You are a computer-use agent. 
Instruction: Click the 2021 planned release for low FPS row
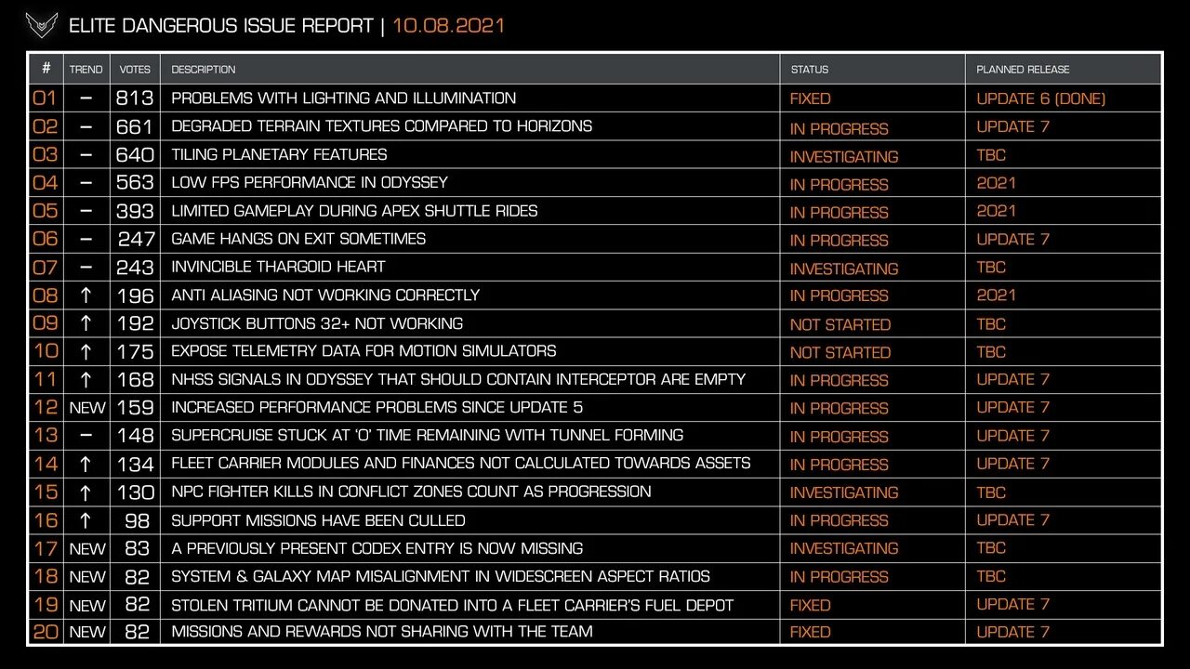997,183
